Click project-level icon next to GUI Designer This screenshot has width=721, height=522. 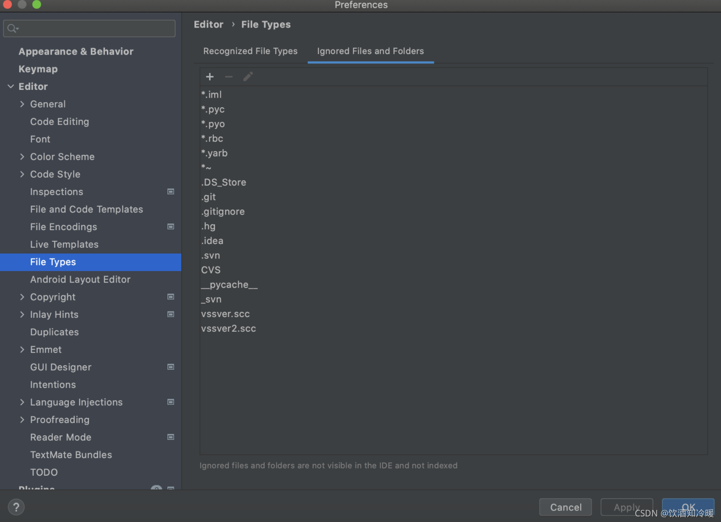[x=171, y=367]
